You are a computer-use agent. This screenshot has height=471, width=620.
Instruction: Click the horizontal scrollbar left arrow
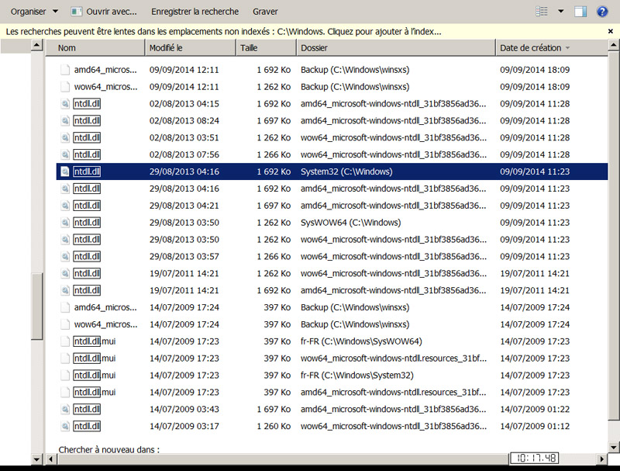(51, 459)
